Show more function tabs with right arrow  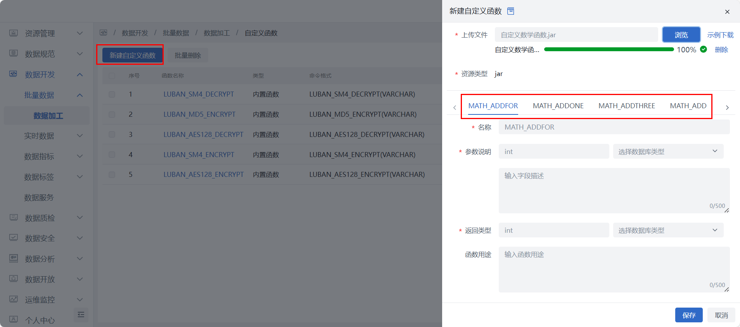[727, 107]
